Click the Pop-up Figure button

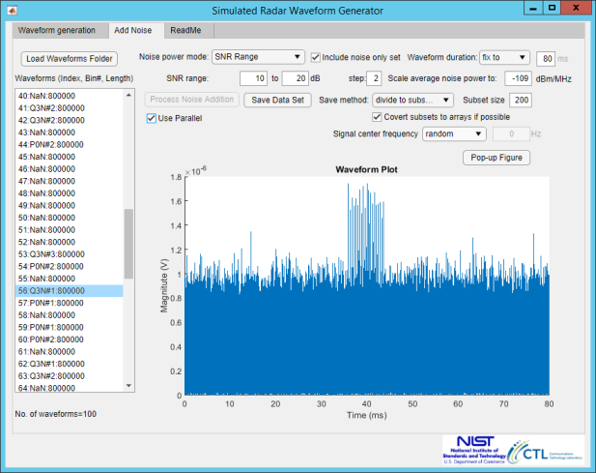tap(497, 158)
